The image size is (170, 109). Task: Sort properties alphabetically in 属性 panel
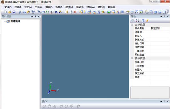[x=137, y=21]
